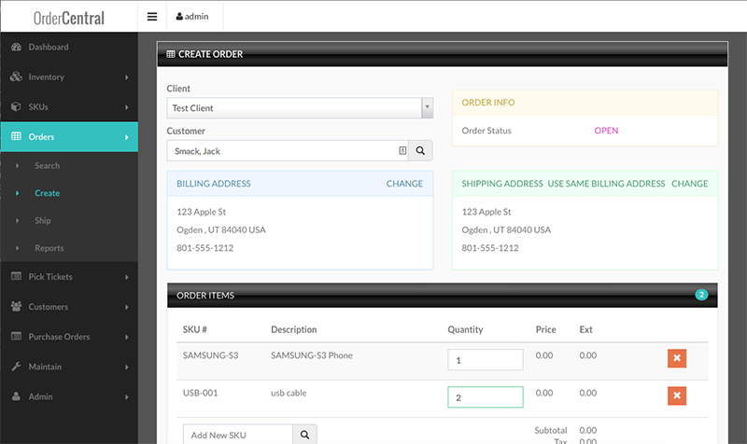Screen dimensions: 747x444
Task: Click the Customers group icon
Action: coord(16,307)
